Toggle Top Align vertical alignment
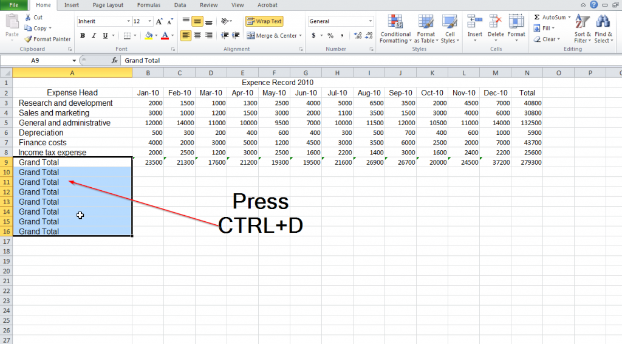The image size is (622, 344). pyautogui.click(x=186, y=21)
